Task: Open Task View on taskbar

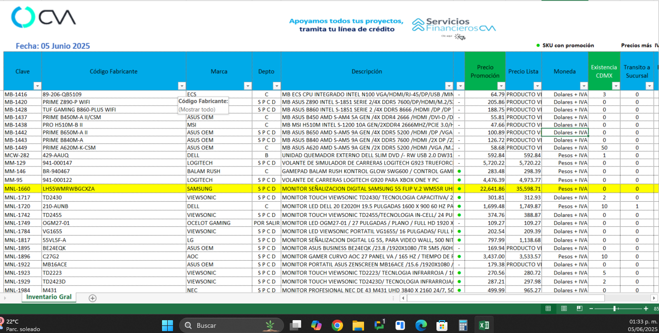Action: coord(296,325)
